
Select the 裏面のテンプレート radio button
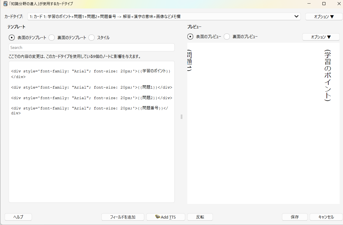pyautogui.click(x=52, y=38)
